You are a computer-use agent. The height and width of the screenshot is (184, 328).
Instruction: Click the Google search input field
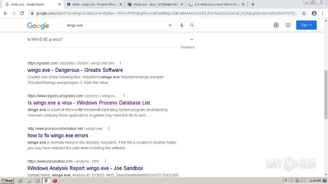click(x=115, y=25)
